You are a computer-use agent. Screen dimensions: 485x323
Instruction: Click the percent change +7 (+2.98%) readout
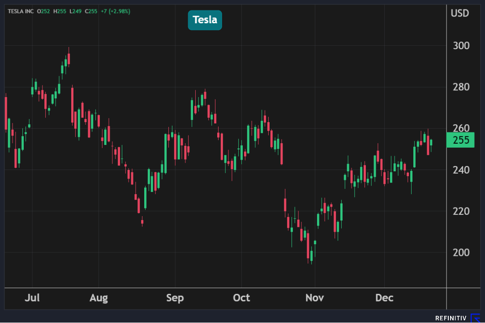pyautogui.click(x=116, y=11)
